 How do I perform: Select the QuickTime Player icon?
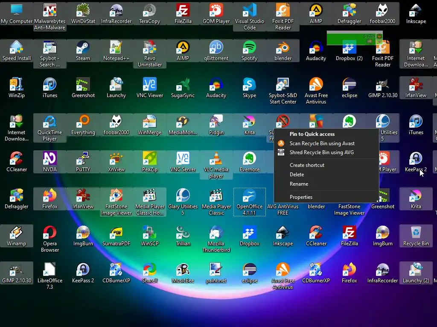[50, 128]
